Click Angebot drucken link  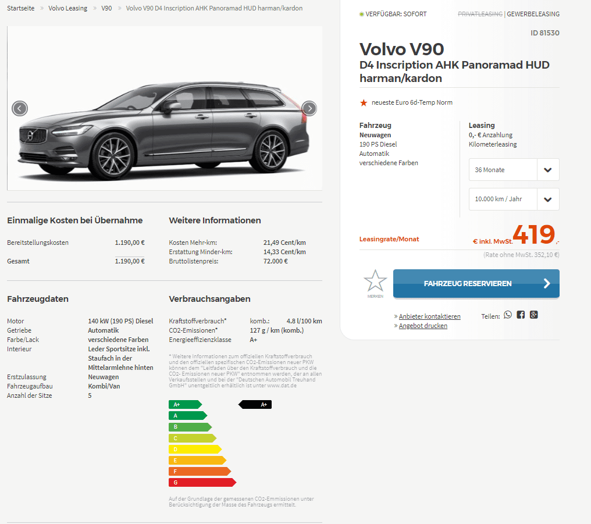[423, 326]
